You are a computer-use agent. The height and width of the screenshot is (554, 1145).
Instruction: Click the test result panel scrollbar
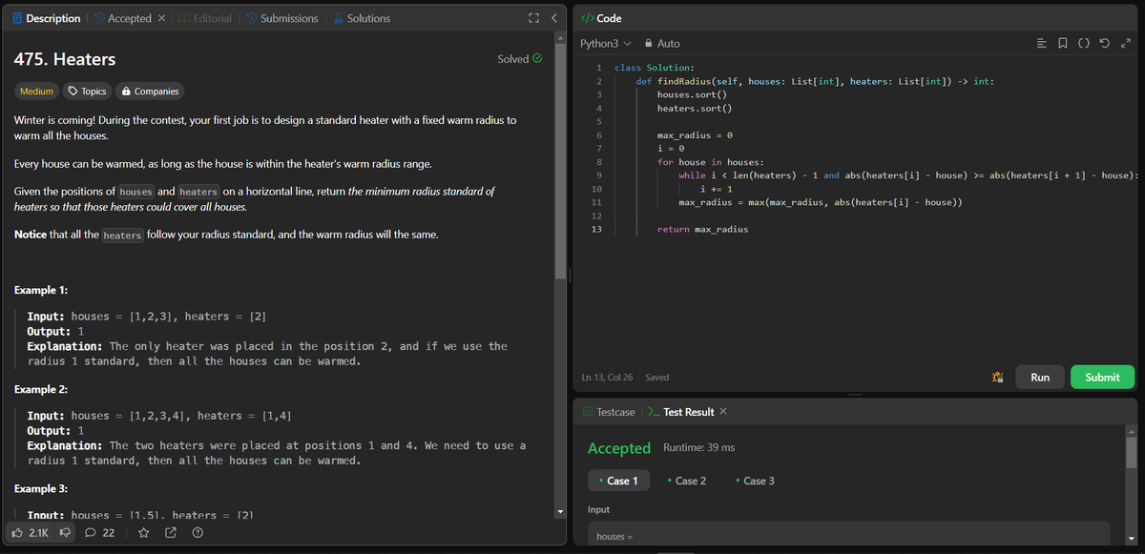click(x=1132, y=454)
